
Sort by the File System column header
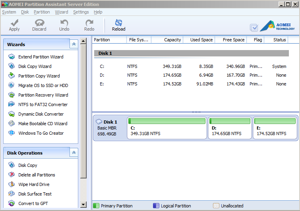[x=139, y=40]
